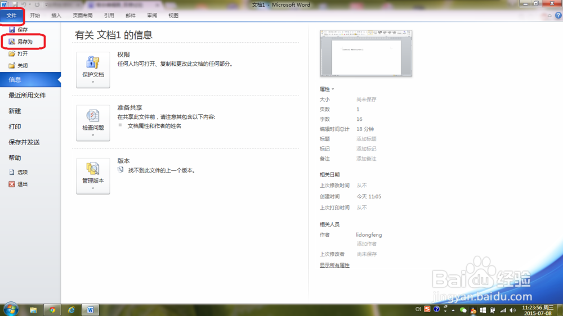Switch to the 页面布局 (Page Layout) tab
Screen dimensions: 563x316
[x=83, y=15]
